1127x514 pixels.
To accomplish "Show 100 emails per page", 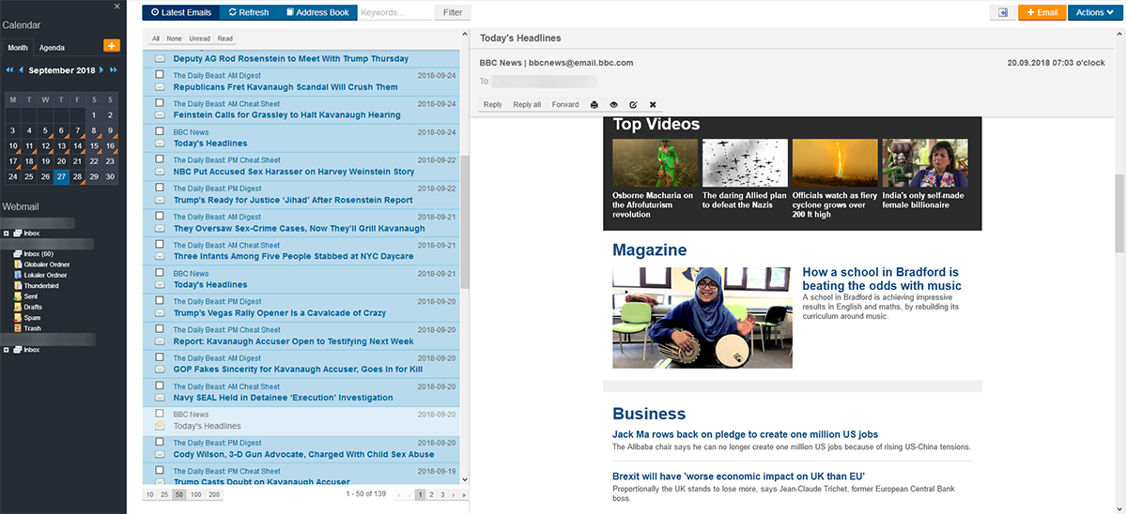I will click(195, 494).
